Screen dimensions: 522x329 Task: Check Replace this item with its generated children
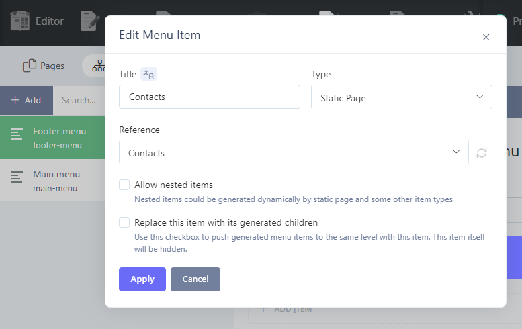click(x=124, y=222)
